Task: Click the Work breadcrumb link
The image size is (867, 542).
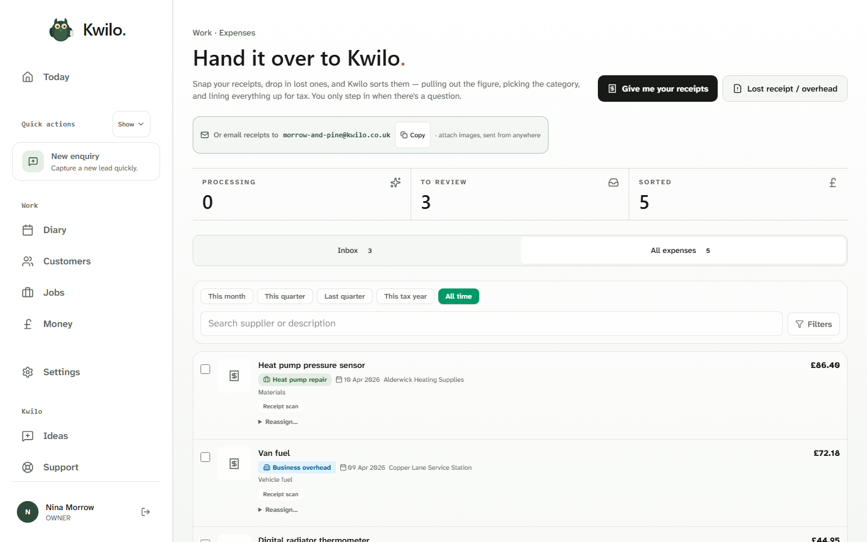Action: (x=202, y=33)
